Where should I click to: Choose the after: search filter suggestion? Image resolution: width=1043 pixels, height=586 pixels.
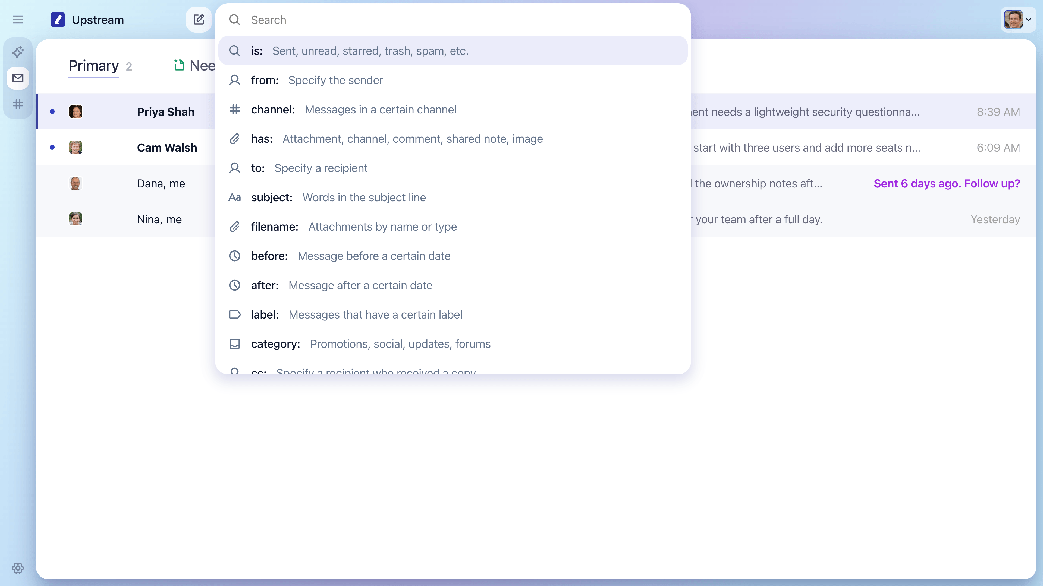click(x=453, y=285)
